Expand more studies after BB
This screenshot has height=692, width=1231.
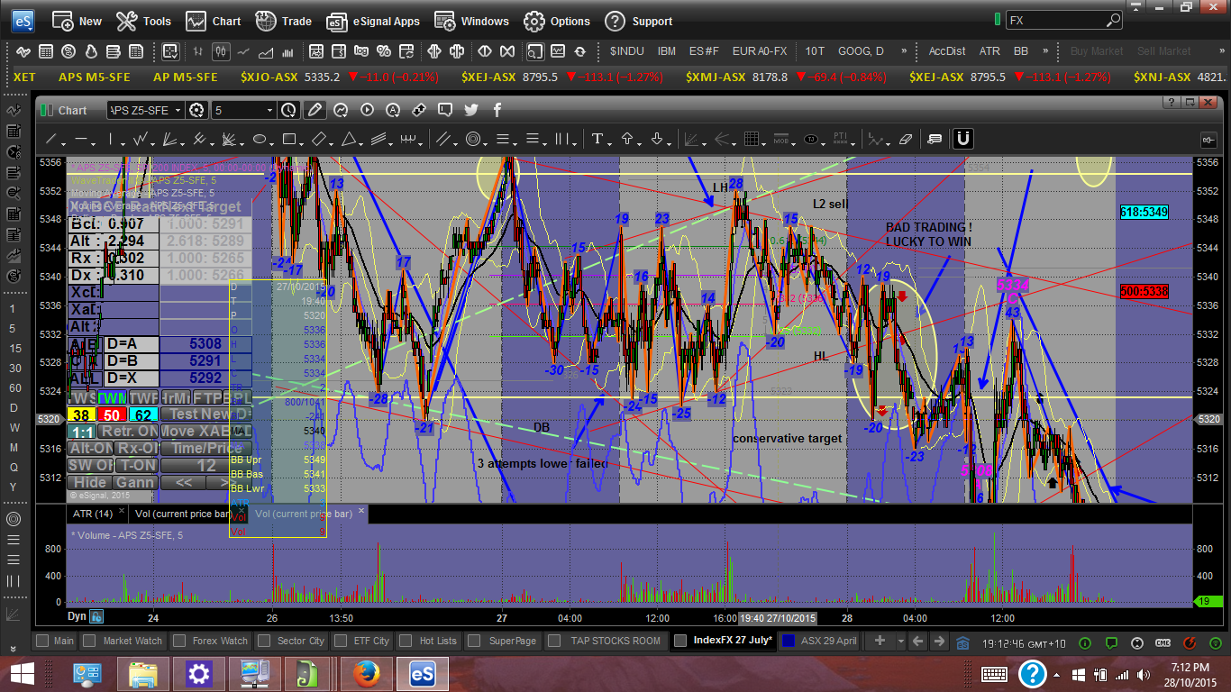(1045, 51)
